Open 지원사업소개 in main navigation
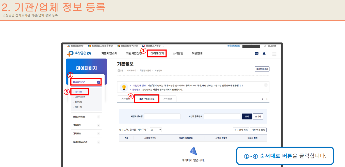 (109, 54)
